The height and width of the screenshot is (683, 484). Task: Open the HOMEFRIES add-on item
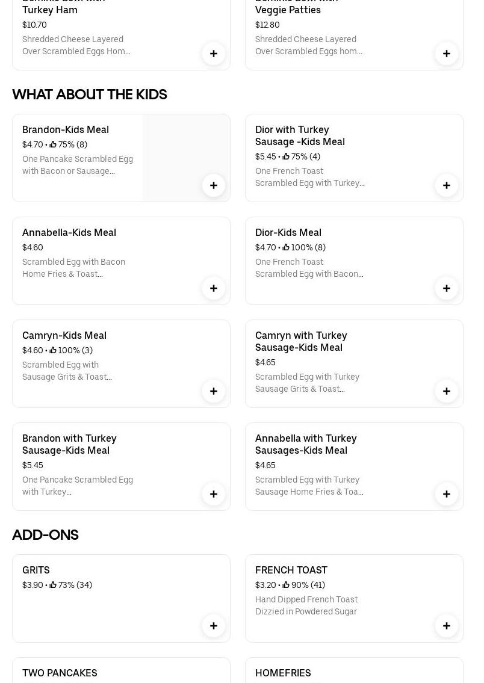[x=283, y=673]
